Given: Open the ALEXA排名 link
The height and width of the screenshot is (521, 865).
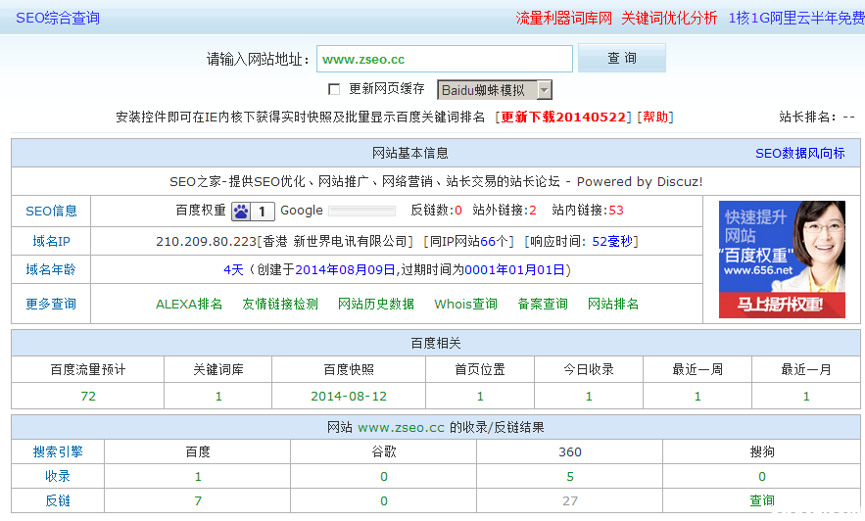Looking at the screenshot, I should [x=189, y=304].
